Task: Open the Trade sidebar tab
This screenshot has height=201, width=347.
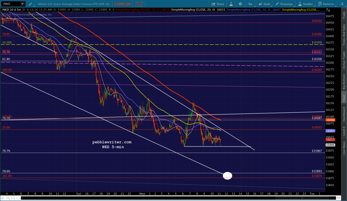Action: pyautogui.click(x=344, y=15)
